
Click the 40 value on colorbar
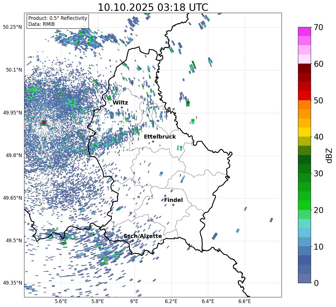(x=318, y=137)
